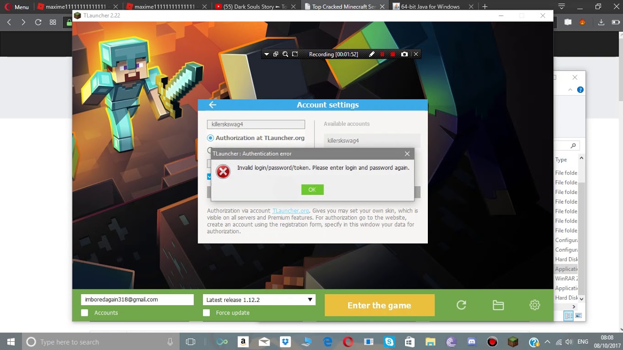Take a screenshot with recorder camera icon

tap(404, 54)
